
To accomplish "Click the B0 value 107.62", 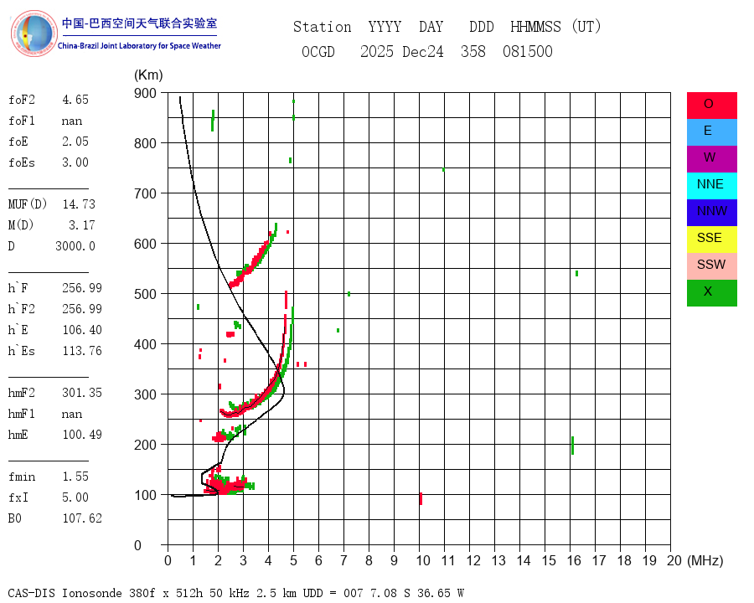I will (x=82, y=518).
